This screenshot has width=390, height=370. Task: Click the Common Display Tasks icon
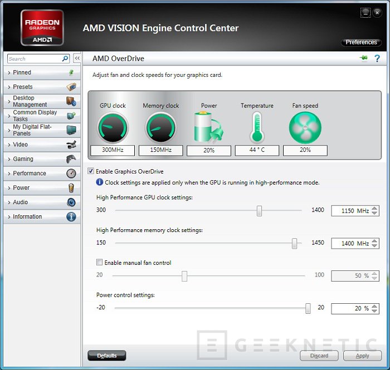[71, 116]
